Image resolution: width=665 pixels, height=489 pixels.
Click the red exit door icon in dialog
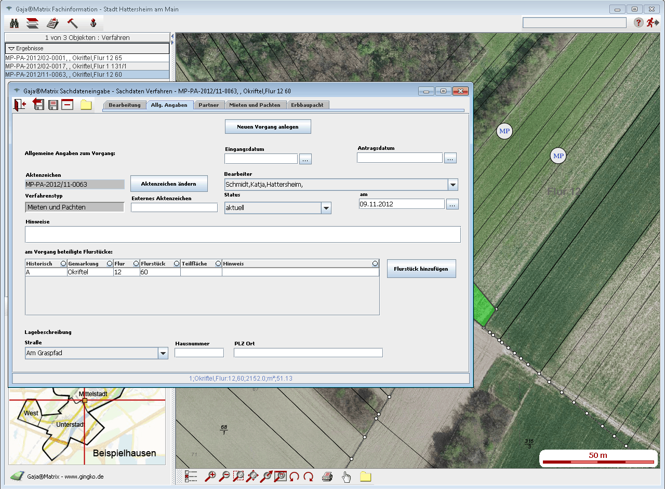20,105
